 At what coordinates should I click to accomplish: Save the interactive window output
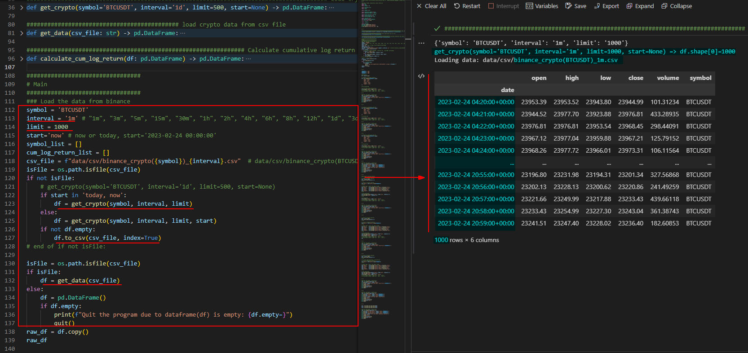(x=575, y=6)
